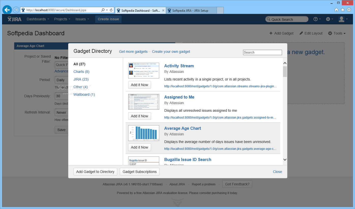Screen dimensions: 355x209
Task: Select Charts (8) category
Action: [81, 72]
